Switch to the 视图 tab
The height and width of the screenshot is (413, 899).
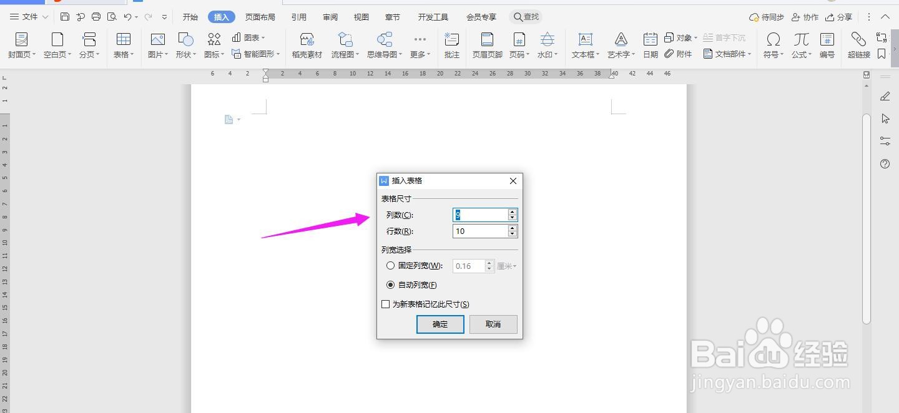pos(361,17)
